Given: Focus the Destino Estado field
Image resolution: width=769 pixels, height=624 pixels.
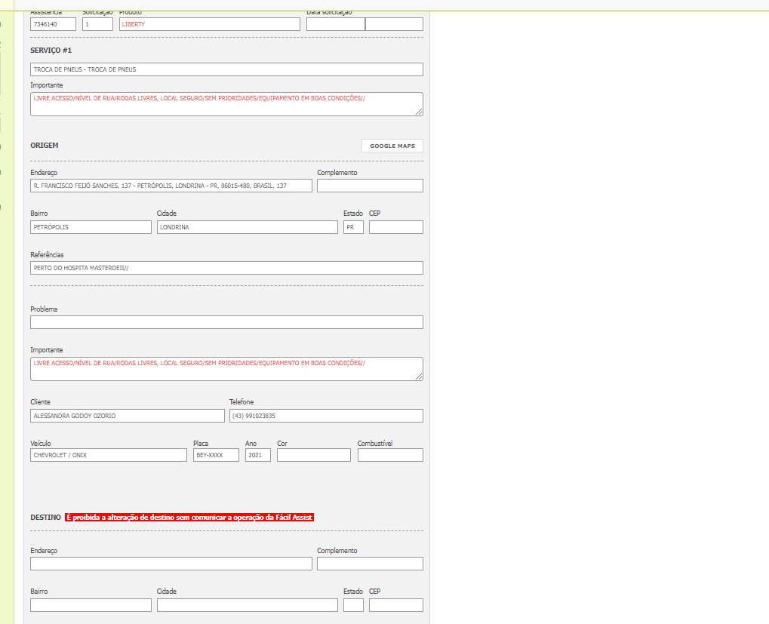Looking at the screenshot, I should click(353, 605).
